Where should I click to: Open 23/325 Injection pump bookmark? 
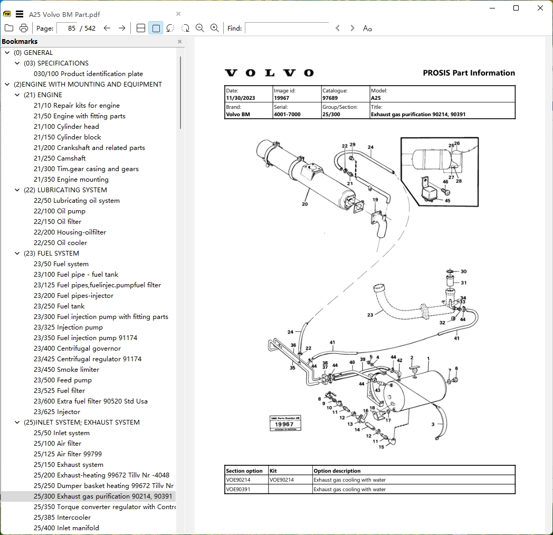(x=68, y=327)
